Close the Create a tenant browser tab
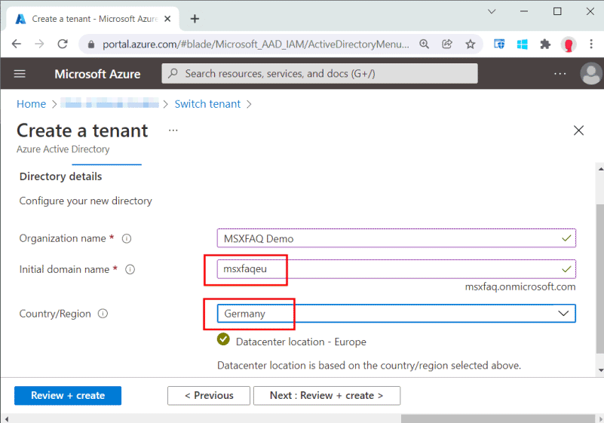 (x=167, y=19)
